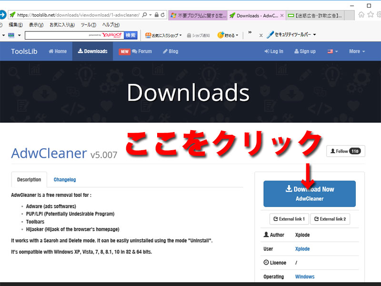Click External link 1 button
The height and width of the screenshot is (286, 381).
pyautogui.click(x=290, y=219)
